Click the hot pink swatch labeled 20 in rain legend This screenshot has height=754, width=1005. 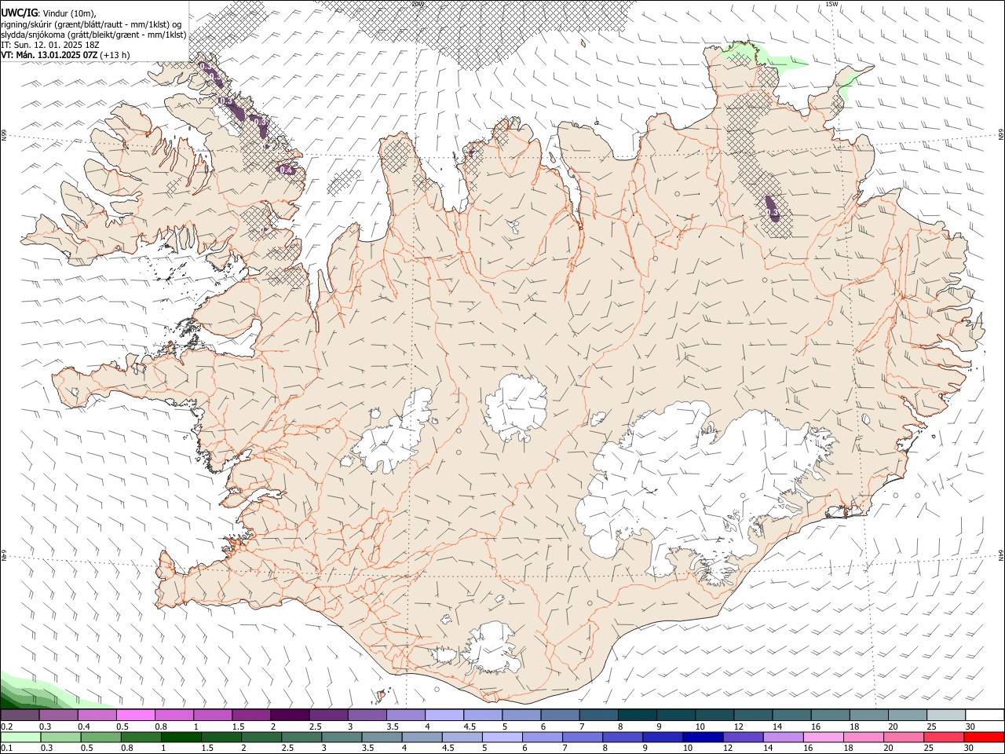click(x=904, y=737)
